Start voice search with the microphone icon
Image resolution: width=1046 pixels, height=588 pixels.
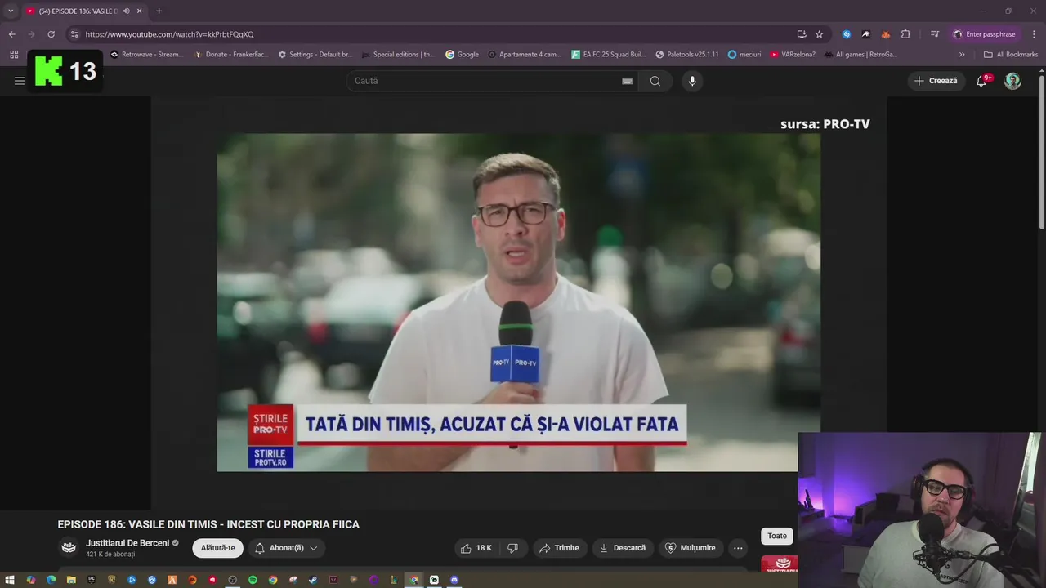click(x=692, y=81)
